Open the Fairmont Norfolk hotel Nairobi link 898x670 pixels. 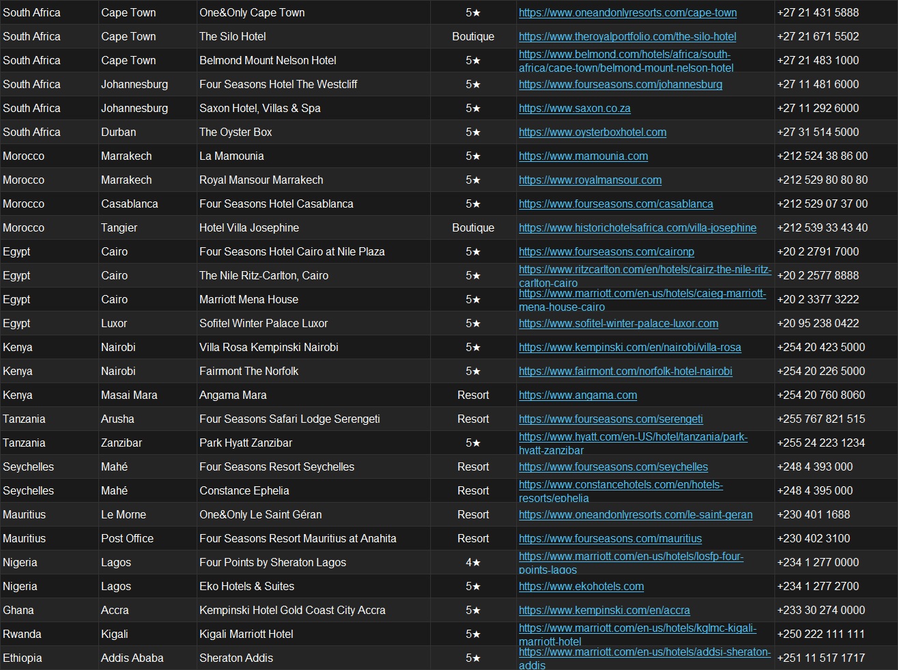click(626, 371)
